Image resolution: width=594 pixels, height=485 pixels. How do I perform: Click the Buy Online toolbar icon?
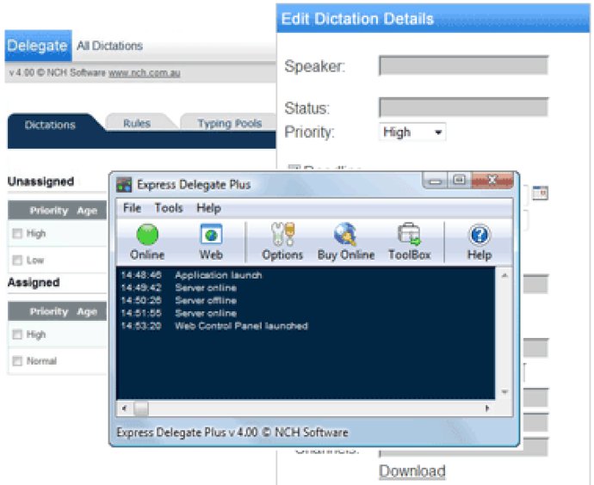coord(345,242)
